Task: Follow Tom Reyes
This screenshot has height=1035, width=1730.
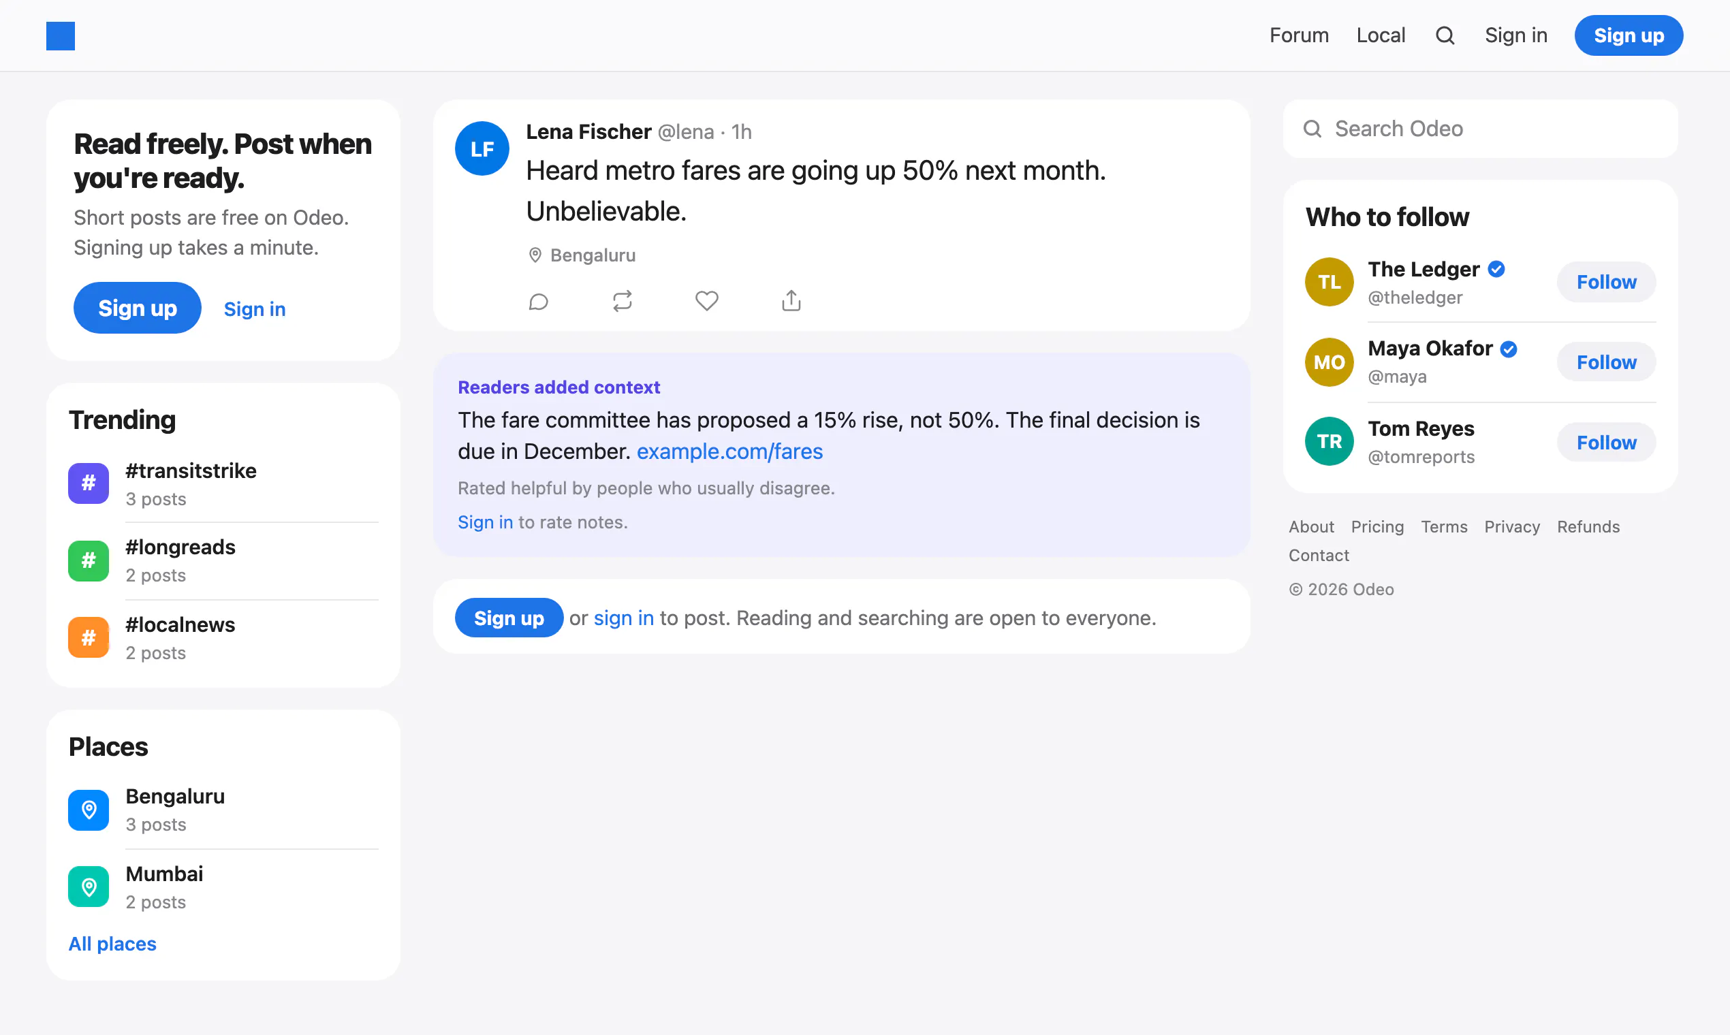Action: point(1606,442)
